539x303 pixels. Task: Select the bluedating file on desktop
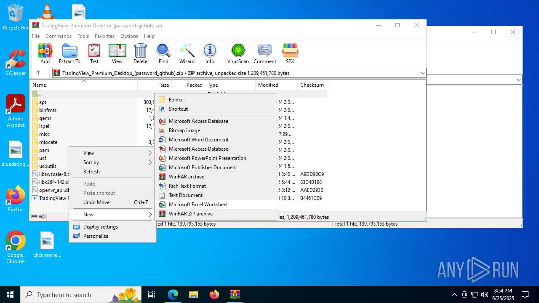(16, 154)
